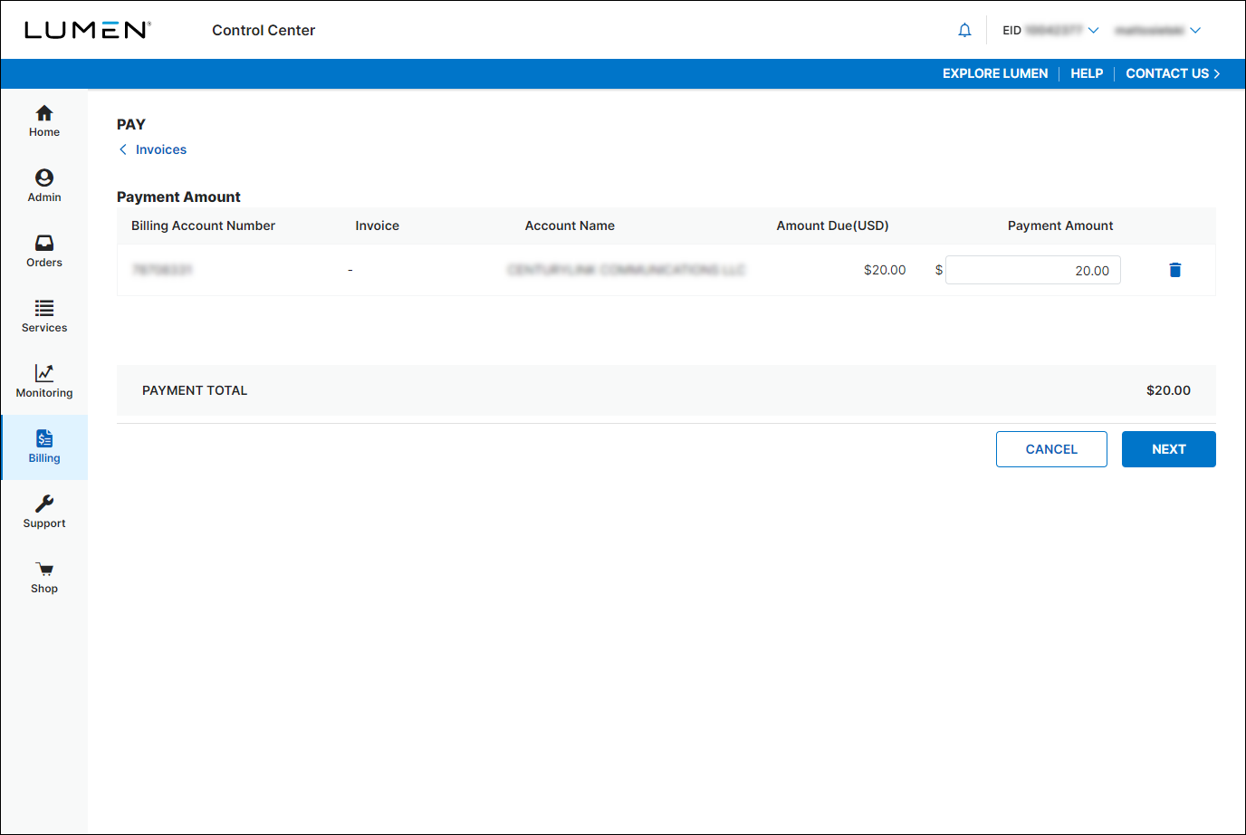Go back to Invoices link
Screen dimensions: 1246x835
(152, 149)
